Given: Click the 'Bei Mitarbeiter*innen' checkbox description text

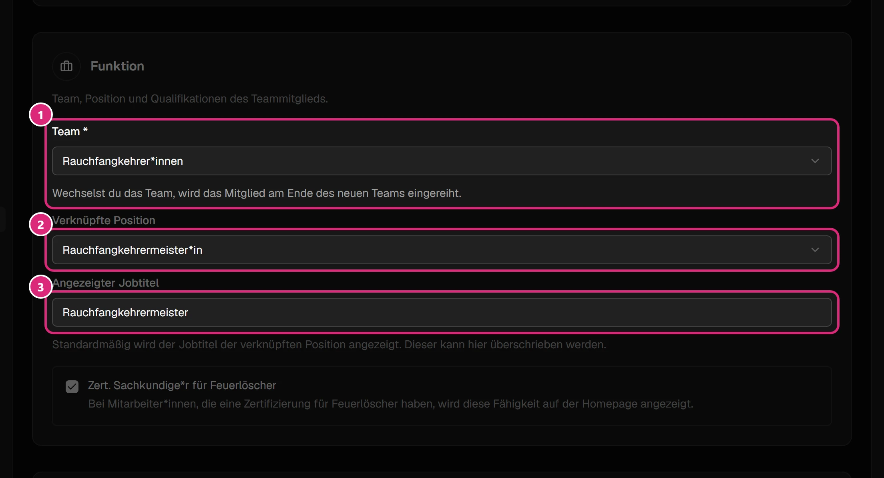Looking at the screenshot, I should click(391, 404).
